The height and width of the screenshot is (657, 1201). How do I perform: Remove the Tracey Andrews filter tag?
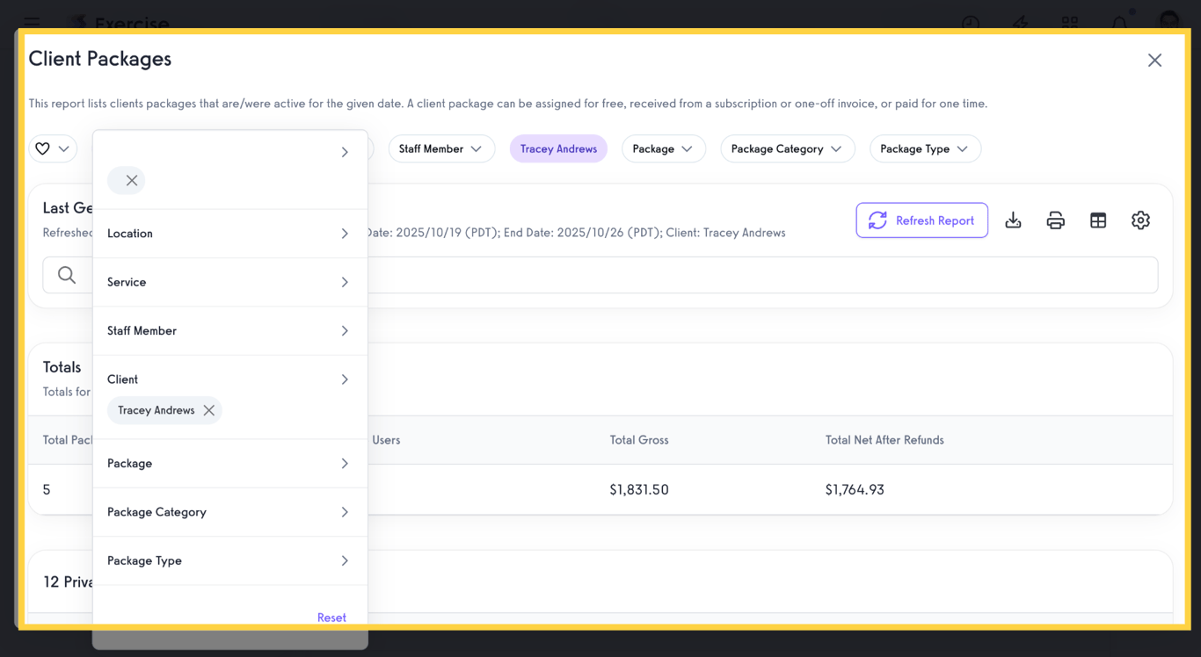coord(208,410)
